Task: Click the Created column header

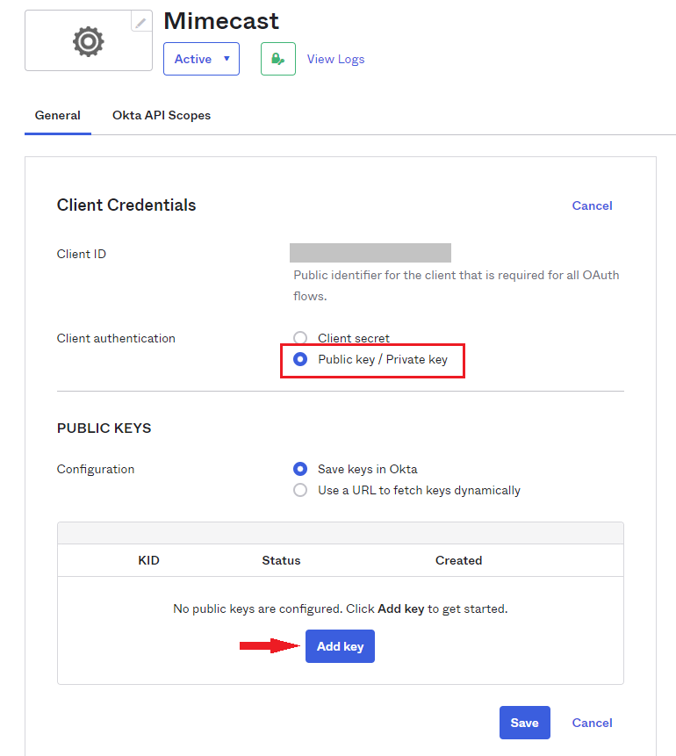Action: point(458,560)
